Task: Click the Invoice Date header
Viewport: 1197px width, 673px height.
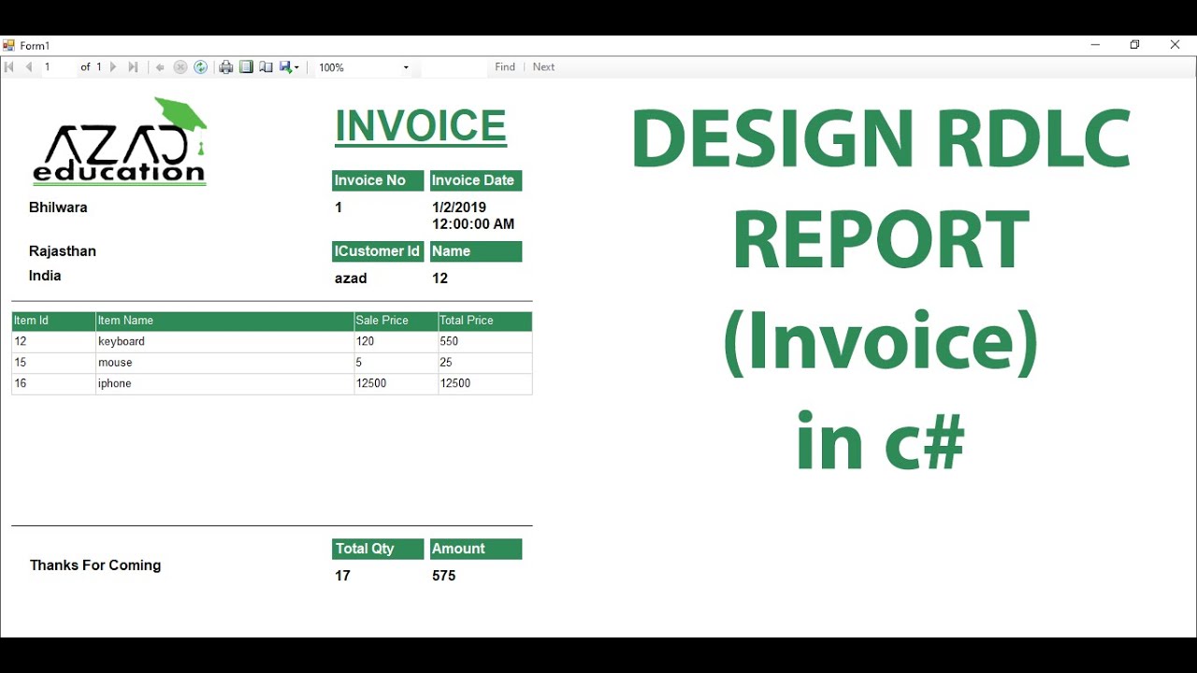Action: (475, 180)
